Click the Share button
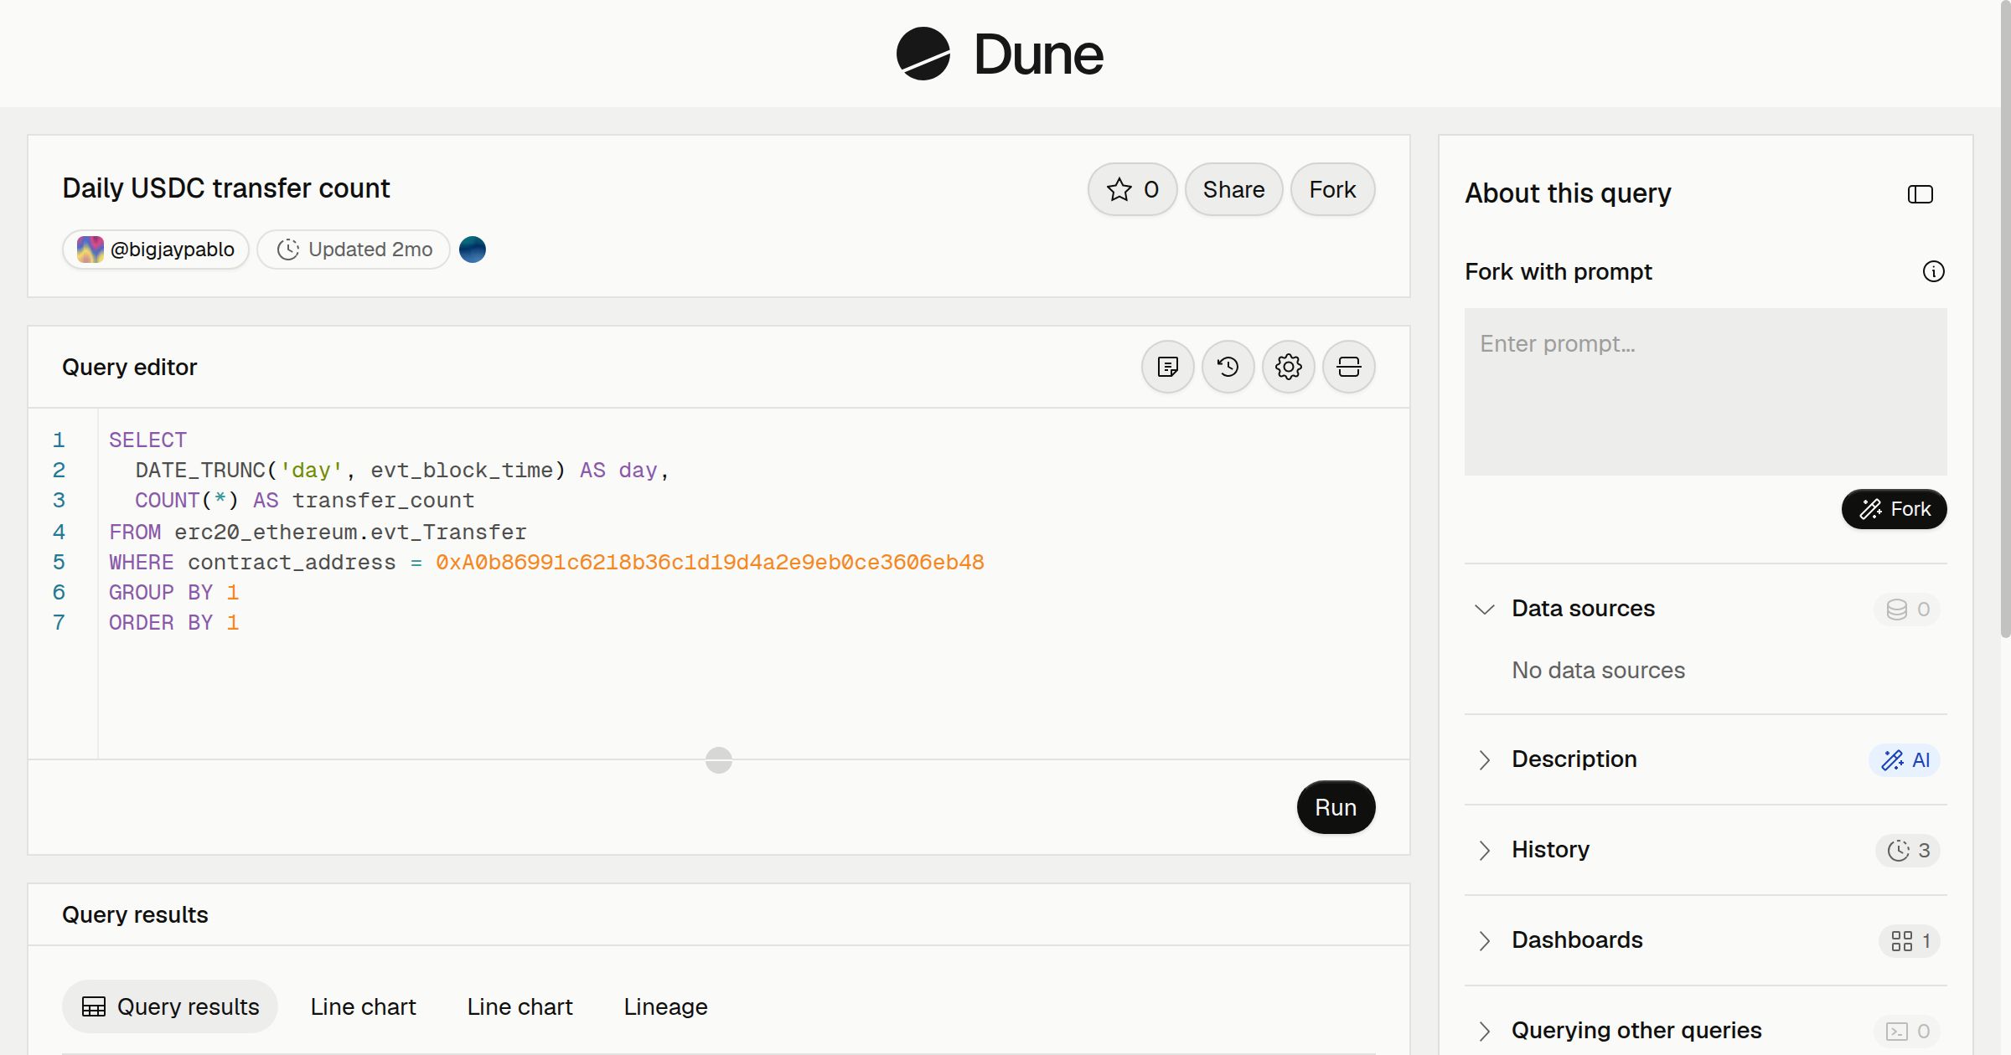The height and width of the screenshot is (1055, 2011). pyautogui.click(x=1233, y=189)
